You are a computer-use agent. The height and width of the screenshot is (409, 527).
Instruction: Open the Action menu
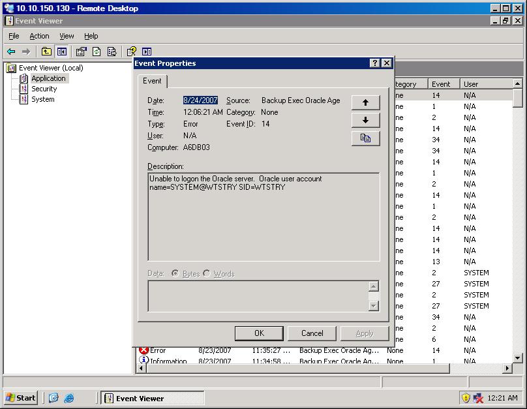point(39,36)
